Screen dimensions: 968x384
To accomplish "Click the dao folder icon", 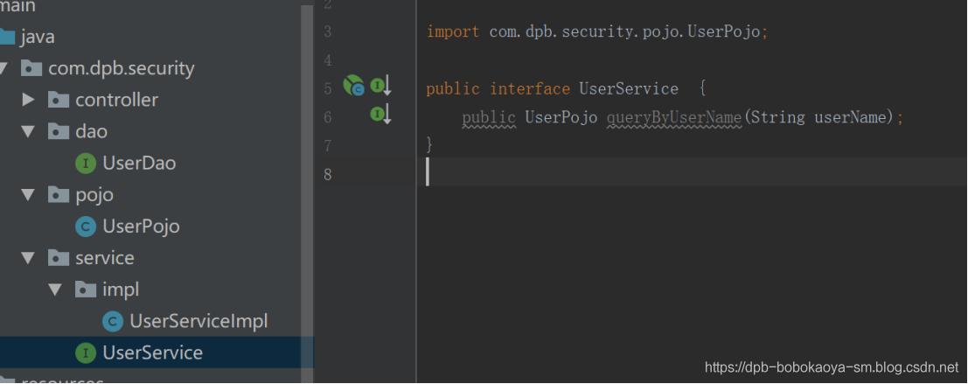I will tap(58, 131).
